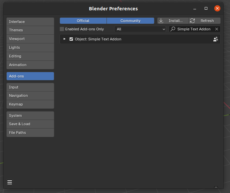The width and height of the screenshot is (230, 193).
Task: Click the Install download arrow icon
Action: pyautogui.click(x=161, y=21)
